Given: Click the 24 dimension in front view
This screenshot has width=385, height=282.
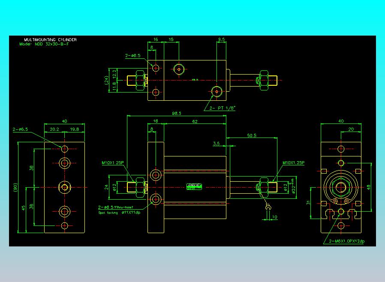Looking at the screenshot, I should tap(106, 187).
